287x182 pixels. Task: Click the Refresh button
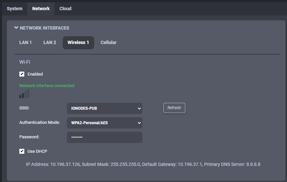(174, 108)
